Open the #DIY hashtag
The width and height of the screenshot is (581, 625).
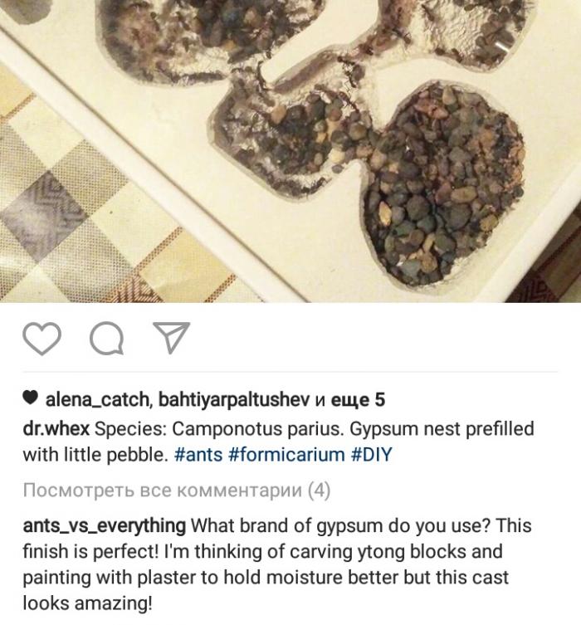tap(371, 454)
